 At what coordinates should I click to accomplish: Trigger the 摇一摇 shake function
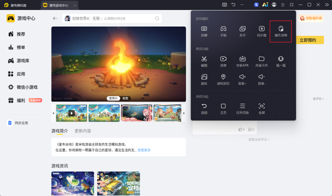click(281, 61)
